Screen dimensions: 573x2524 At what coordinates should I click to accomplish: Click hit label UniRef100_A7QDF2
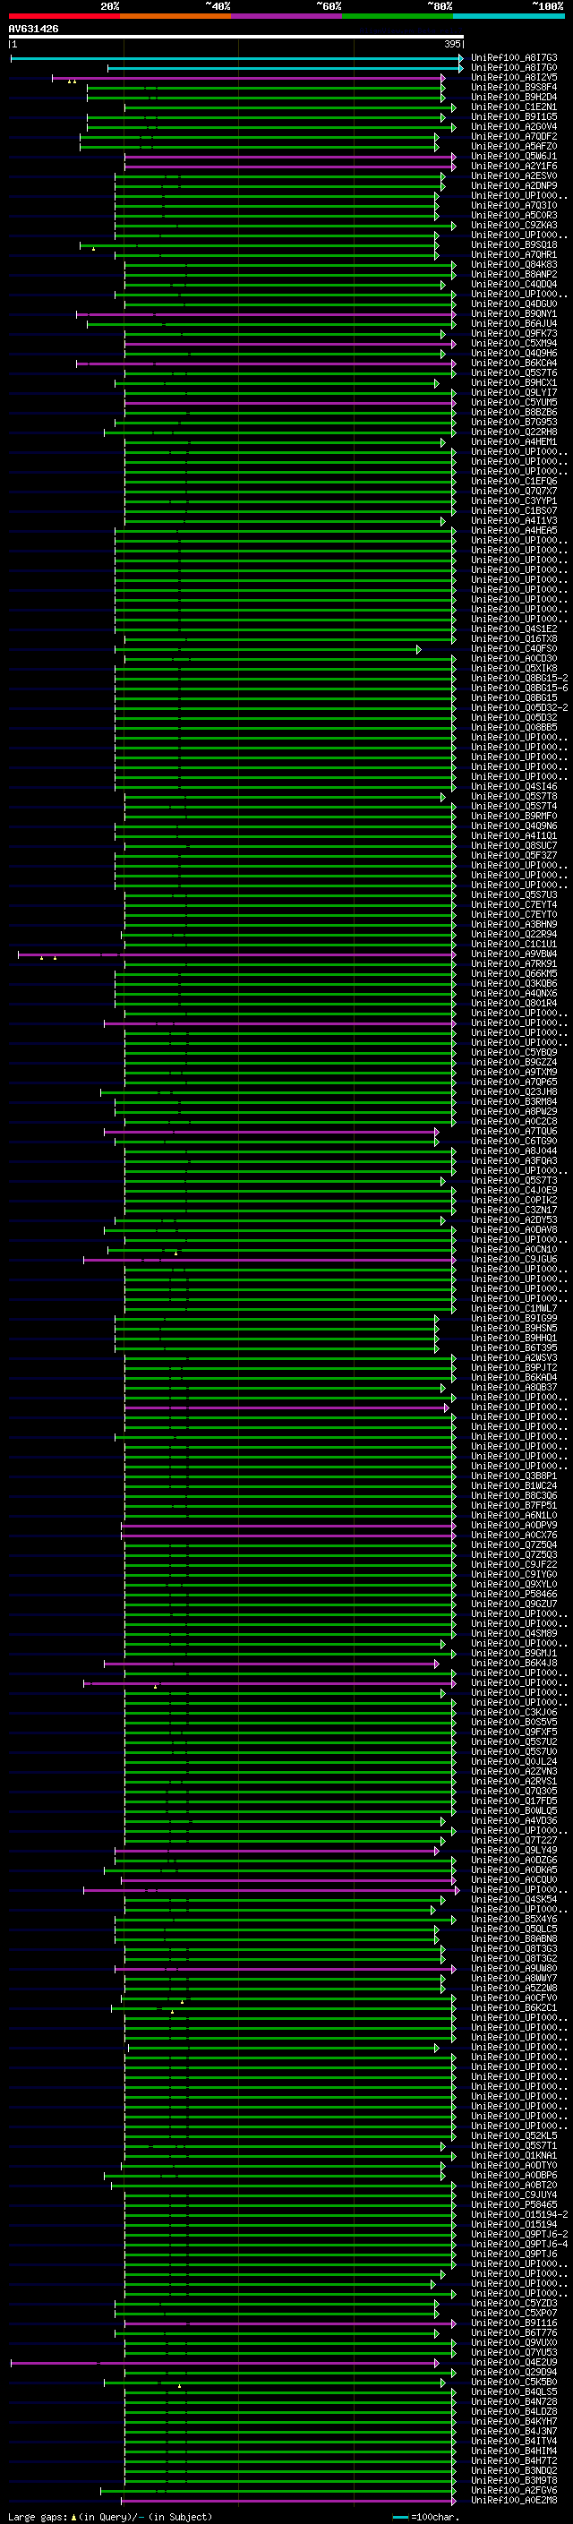point(513,136)
